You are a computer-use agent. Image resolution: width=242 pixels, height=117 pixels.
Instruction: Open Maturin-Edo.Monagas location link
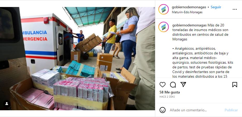point(187,12)
